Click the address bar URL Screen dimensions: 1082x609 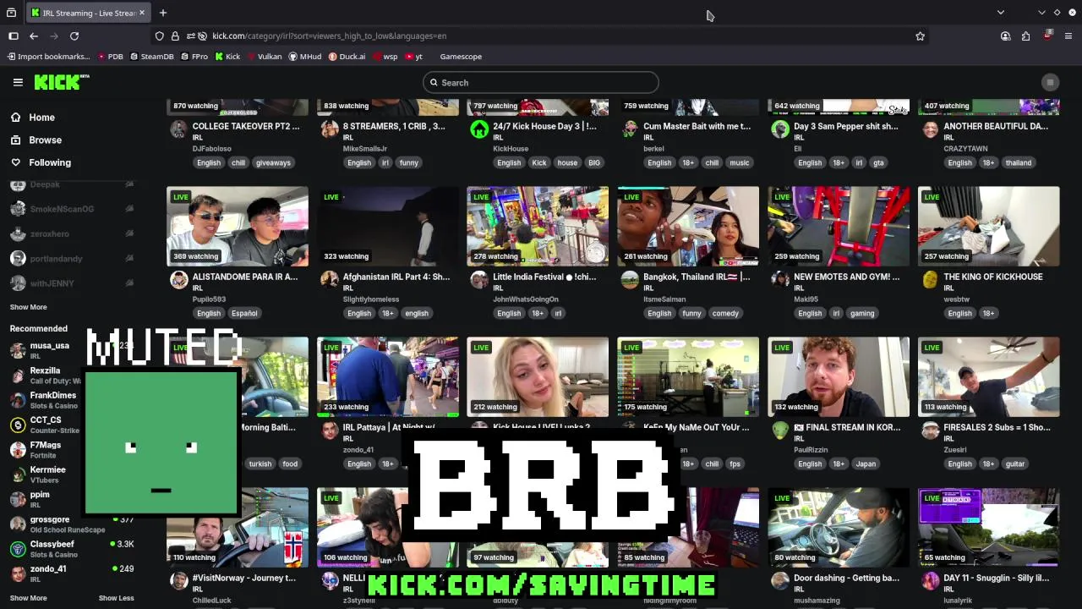tap(330, 36)
